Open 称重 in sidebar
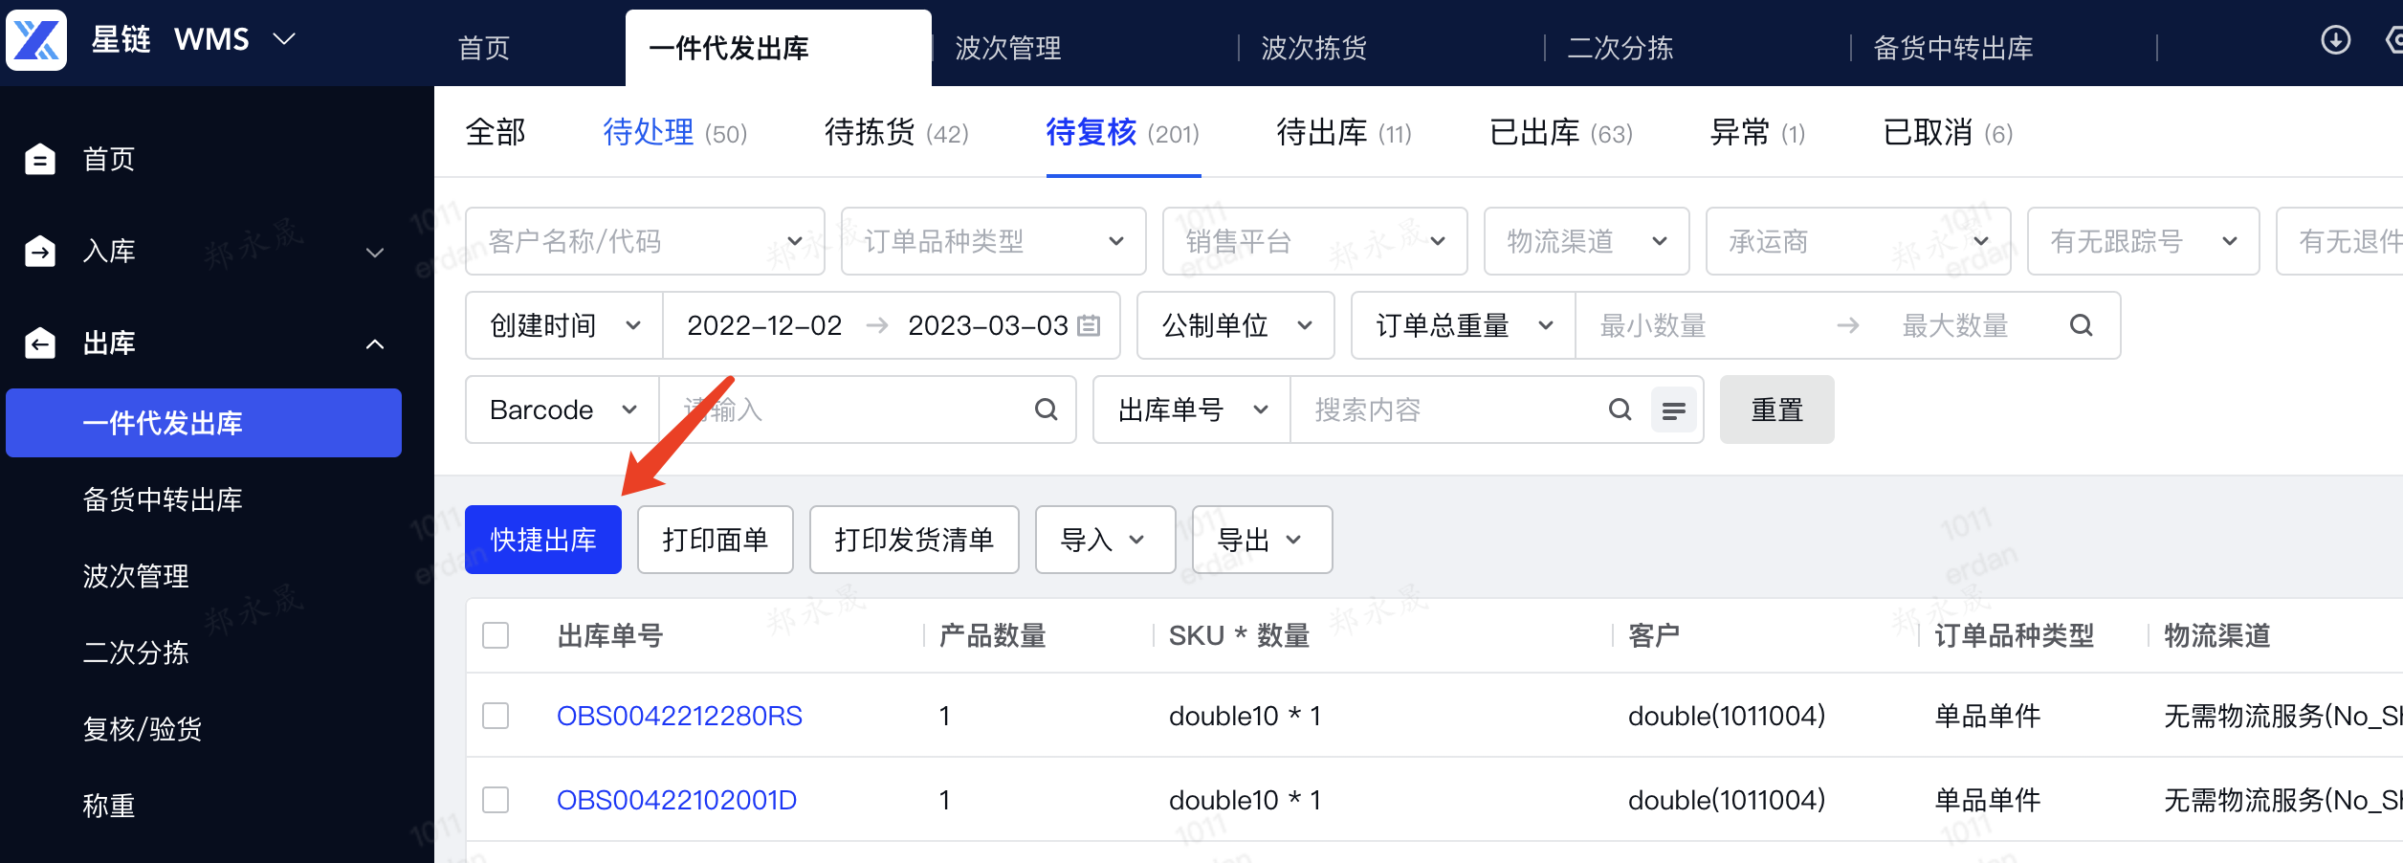 (x=109, y=806)
